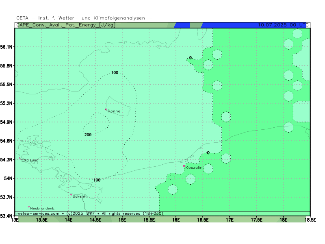Viewport: 325px width, 244px height.
Task: Select the 55.8N latitude label
Action: 6,66
